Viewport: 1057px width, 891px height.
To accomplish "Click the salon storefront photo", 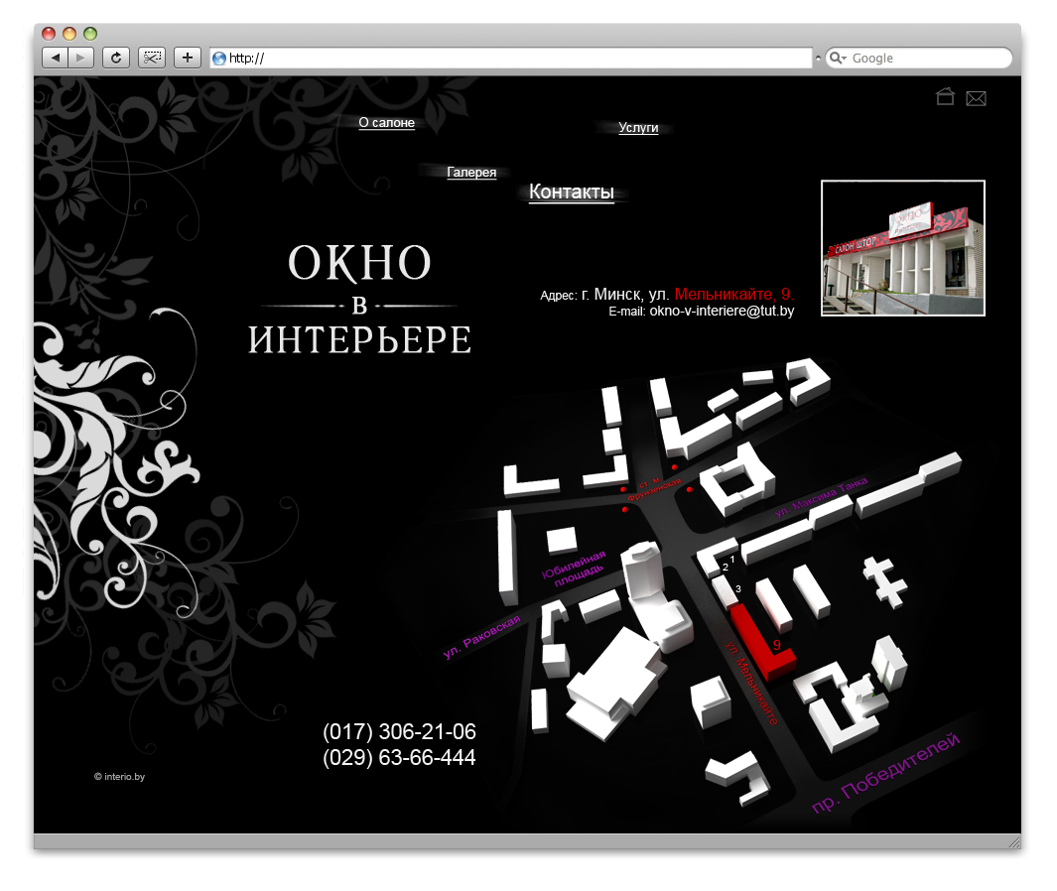I will 902,247.
